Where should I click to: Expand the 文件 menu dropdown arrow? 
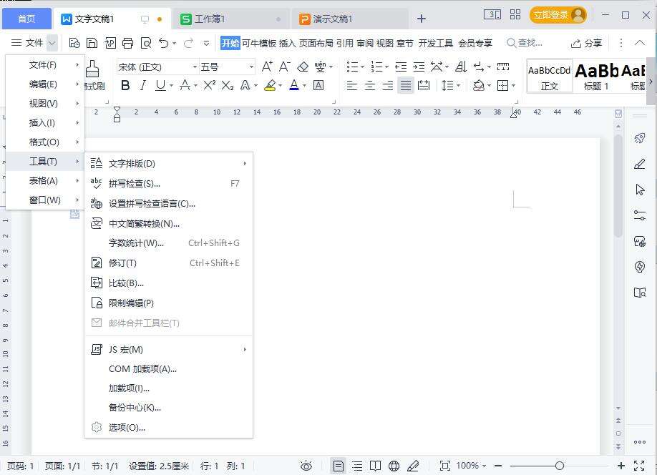coord(52,43)
